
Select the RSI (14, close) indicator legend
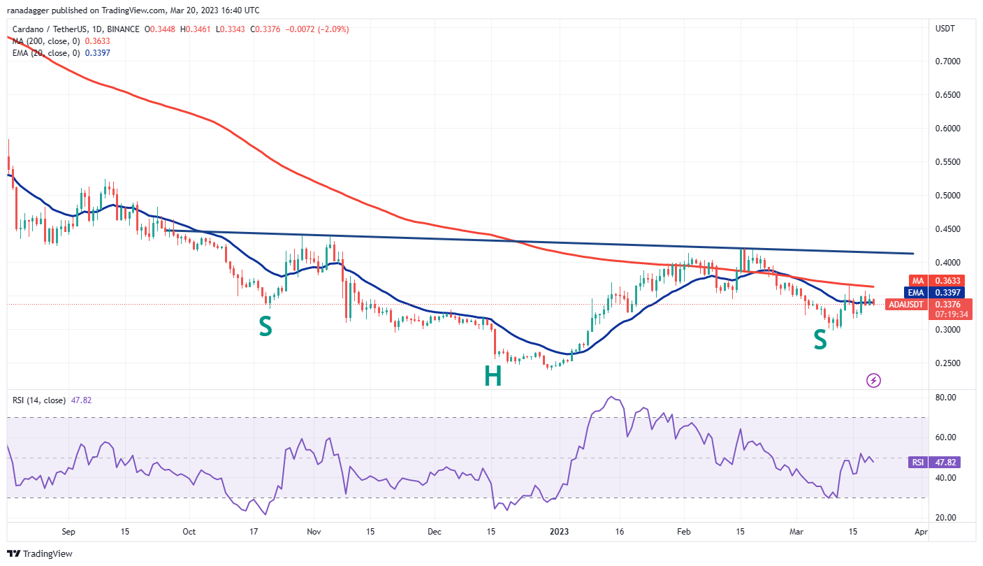(39, 400)
